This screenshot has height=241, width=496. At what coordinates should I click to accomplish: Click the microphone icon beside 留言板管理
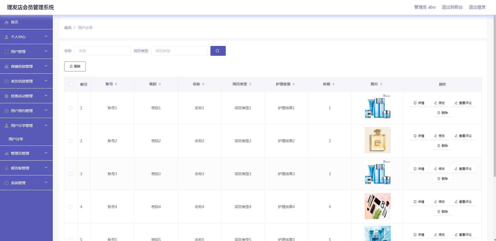click(7, 168)
